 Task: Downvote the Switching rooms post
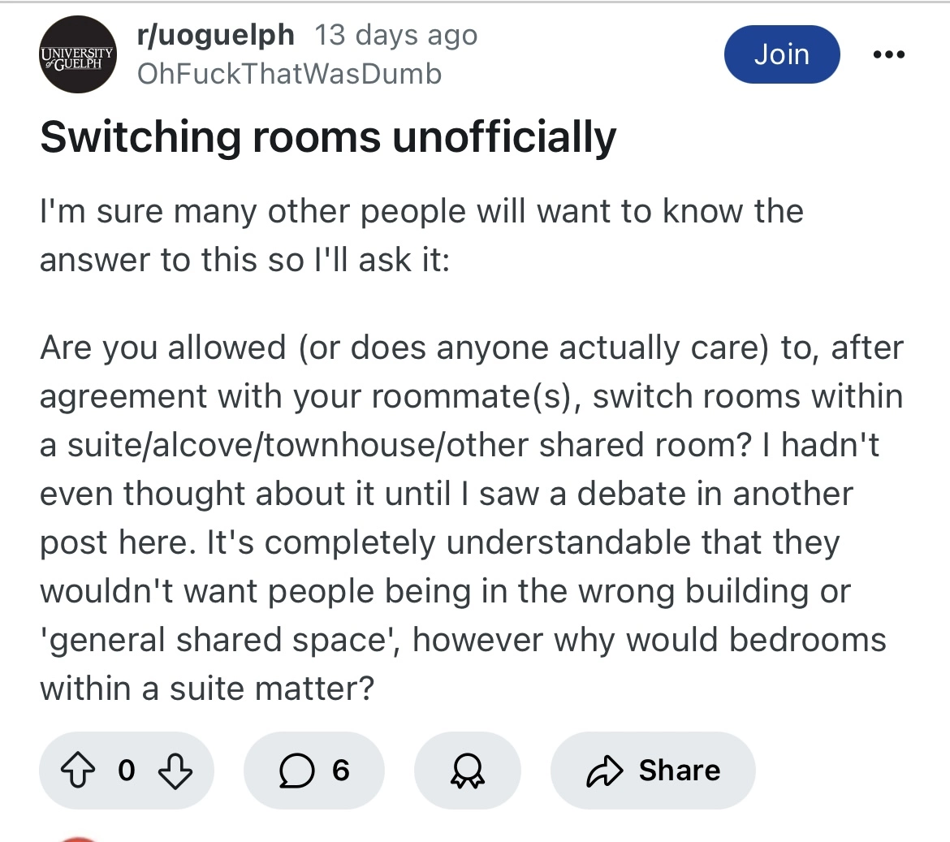tap(176, 771)
